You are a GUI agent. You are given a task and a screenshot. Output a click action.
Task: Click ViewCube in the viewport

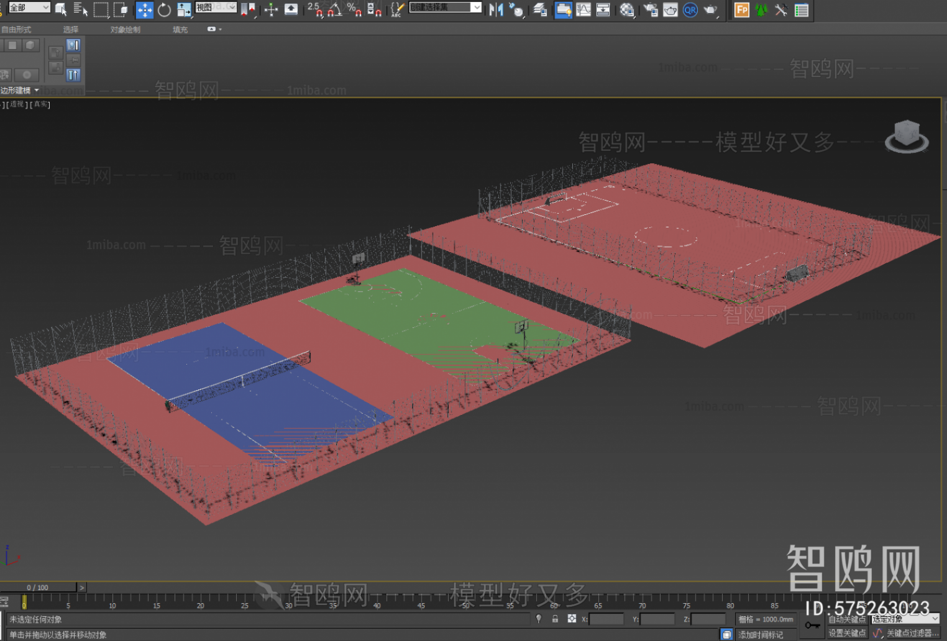(907, 136)
